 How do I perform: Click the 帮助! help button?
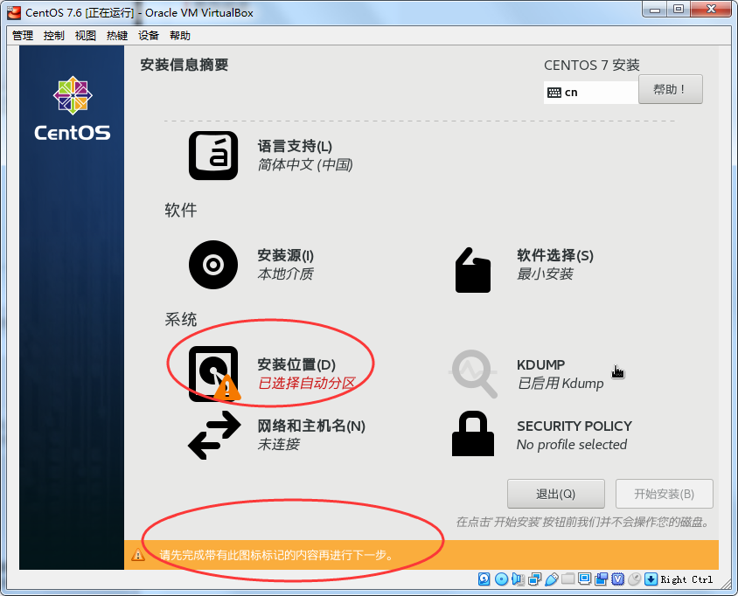(670, 89)
